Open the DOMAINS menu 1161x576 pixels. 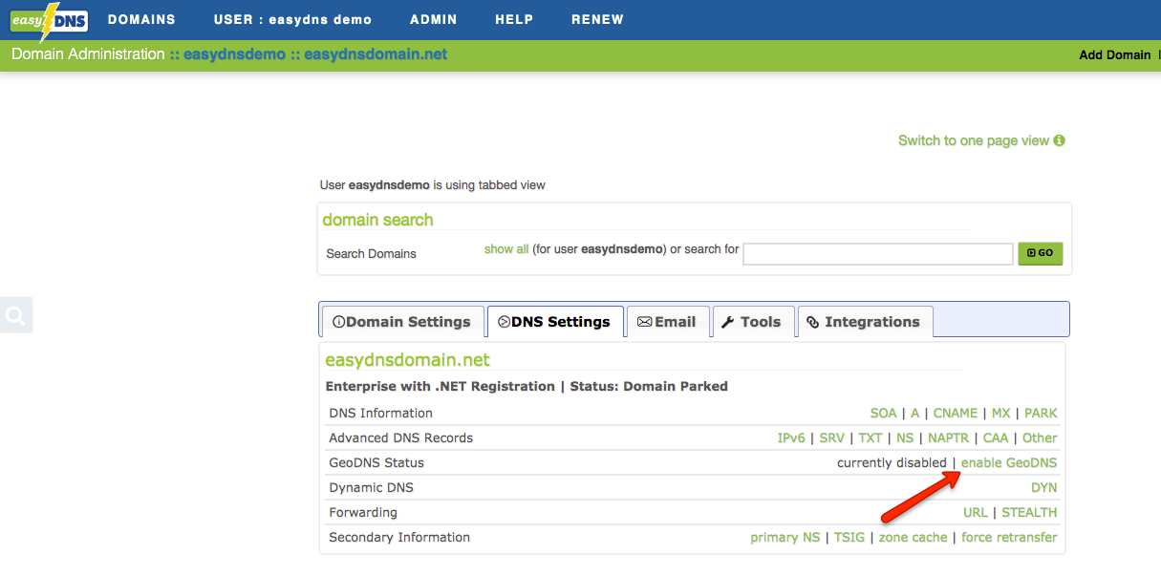(141, 19)
